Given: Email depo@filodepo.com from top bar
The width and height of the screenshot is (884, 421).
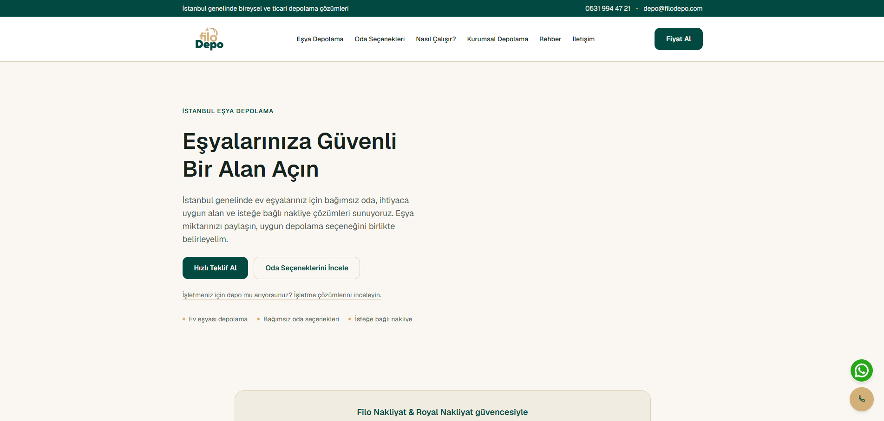Looking at the screenshot, I should coord(673,8).
